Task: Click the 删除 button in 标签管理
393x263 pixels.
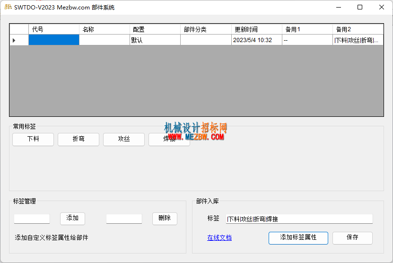Action: click(165, 219)
